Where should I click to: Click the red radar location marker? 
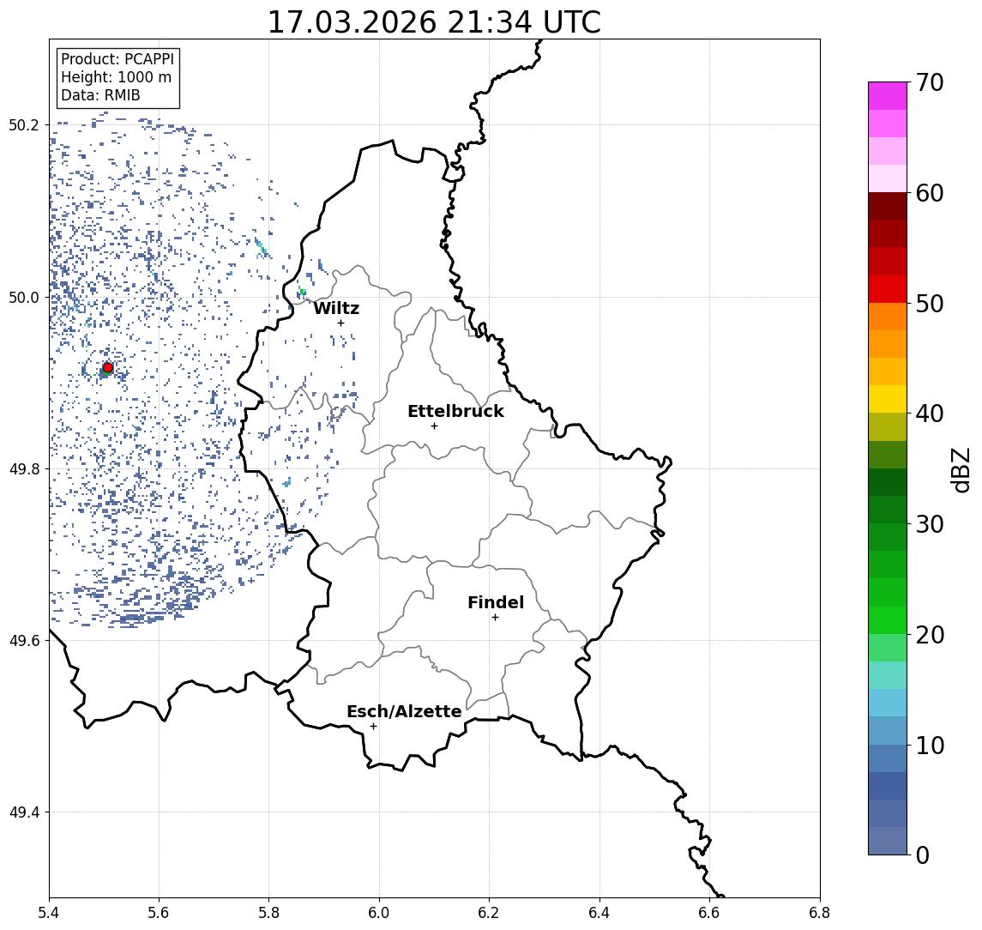tap(108, 368)
